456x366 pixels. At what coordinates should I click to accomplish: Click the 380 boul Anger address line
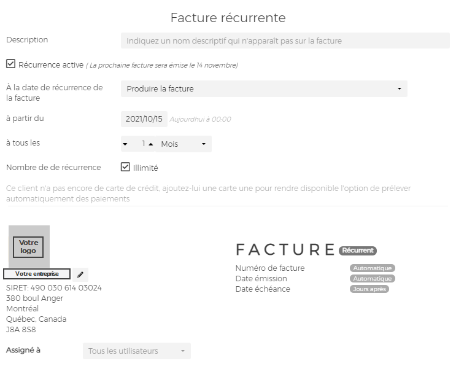34,298
